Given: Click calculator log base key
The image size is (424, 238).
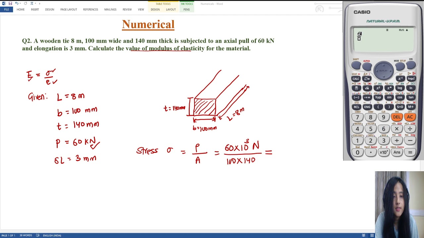Looking at the screenshot, I should pos(411,79).
